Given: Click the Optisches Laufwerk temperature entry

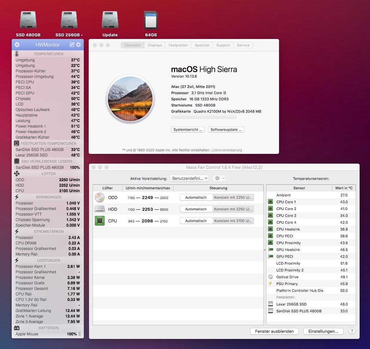Looking at the screenshot, I should 48,110.
